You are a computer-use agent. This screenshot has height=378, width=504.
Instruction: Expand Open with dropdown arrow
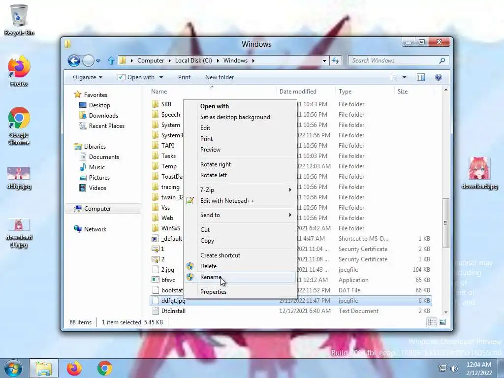[161, 77]
